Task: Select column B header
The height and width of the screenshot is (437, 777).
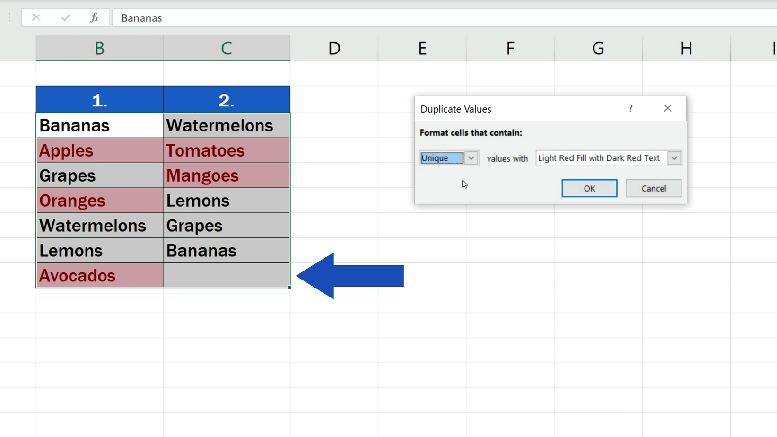Action: [99, 47]
